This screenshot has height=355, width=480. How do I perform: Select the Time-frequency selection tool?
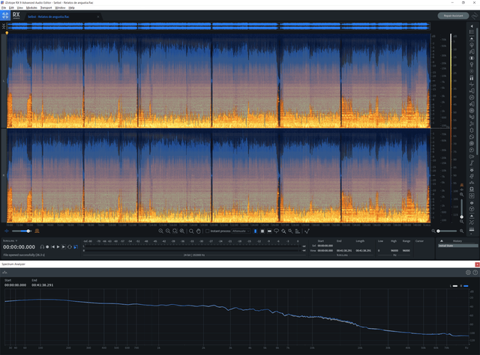coord(262,231)
